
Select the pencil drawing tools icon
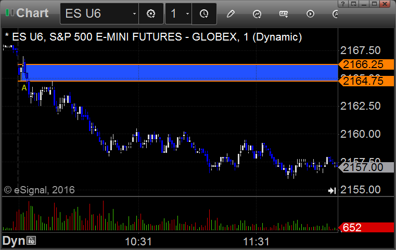(231, 14)
